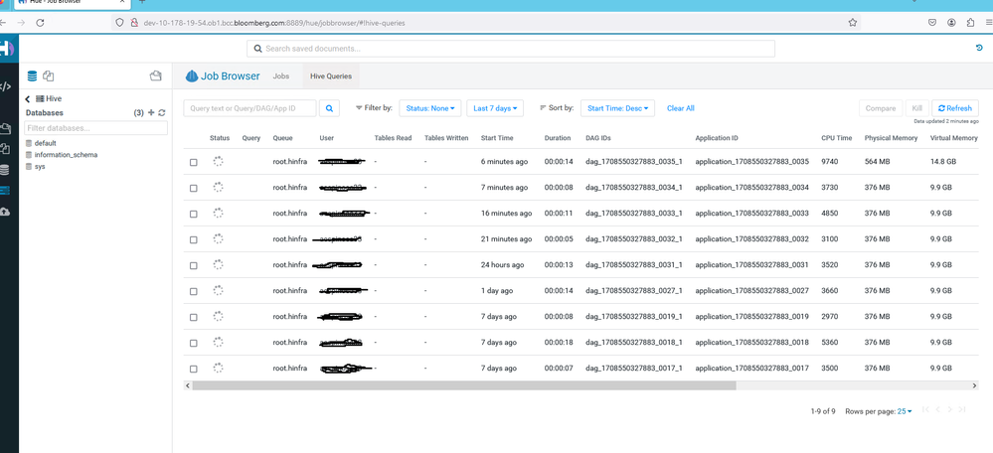The width and height of the screenshot is (993, 453).
Task: Focus the Query text or Query/DAG/App ID field
Action: coord(249,108)
